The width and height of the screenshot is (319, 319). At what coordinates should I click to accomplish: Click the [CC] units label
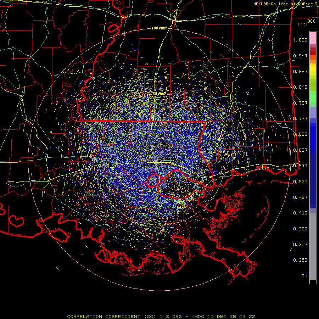(303, 24)
